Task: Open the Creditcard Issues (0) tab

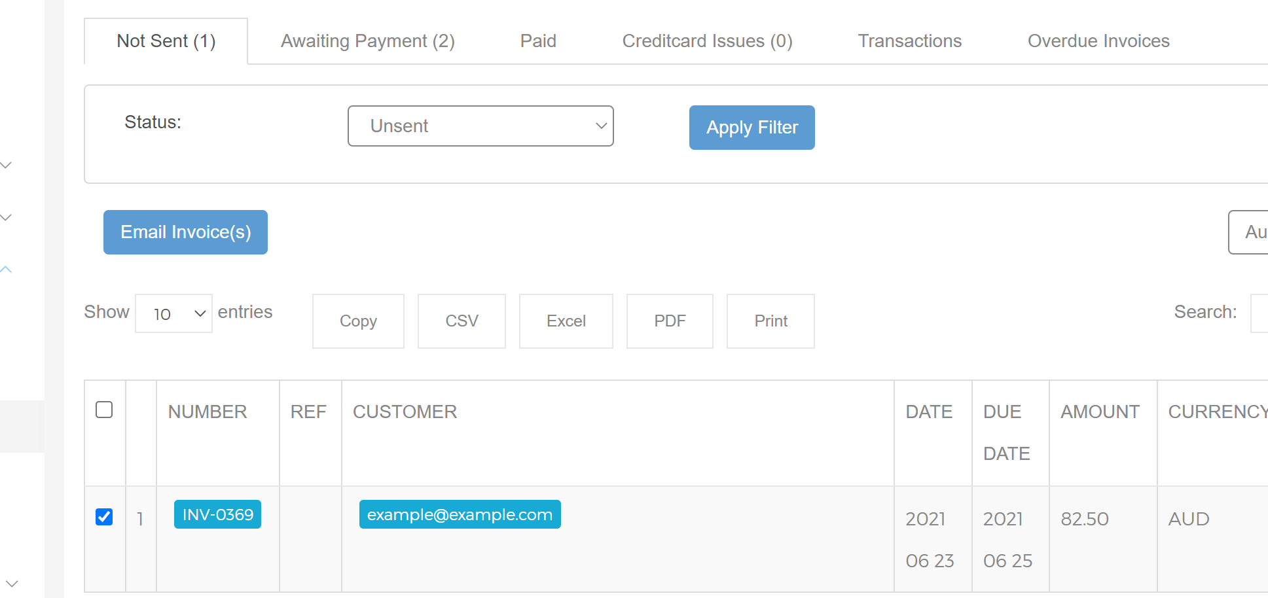Action: click(x=707, y=41)
